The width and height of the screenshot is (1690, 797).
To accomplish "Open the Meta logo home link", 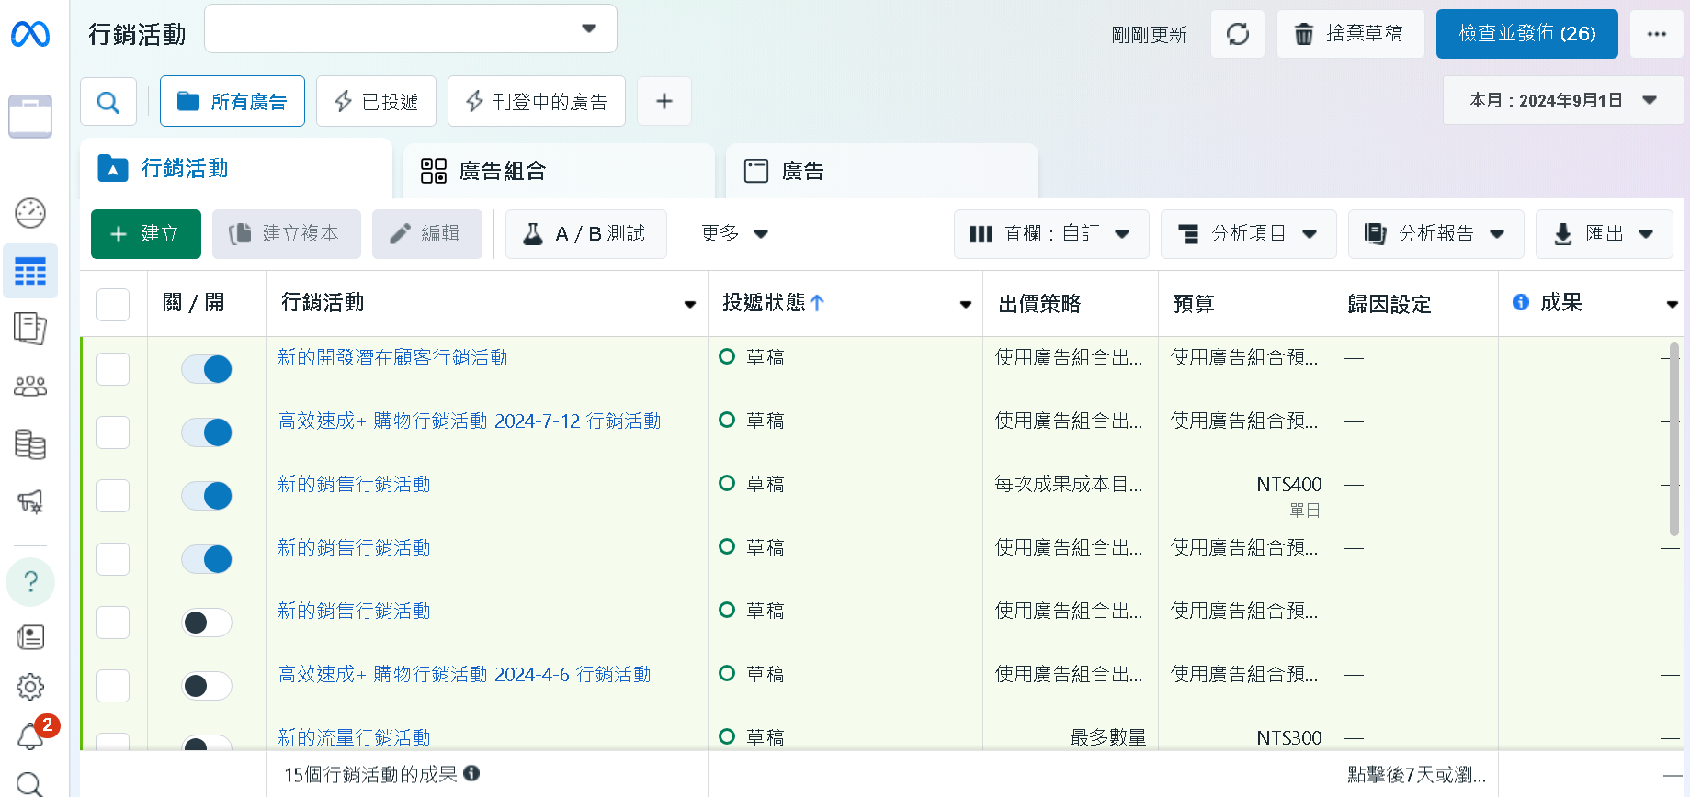I will pyautogui.click(x=30, y=35).
